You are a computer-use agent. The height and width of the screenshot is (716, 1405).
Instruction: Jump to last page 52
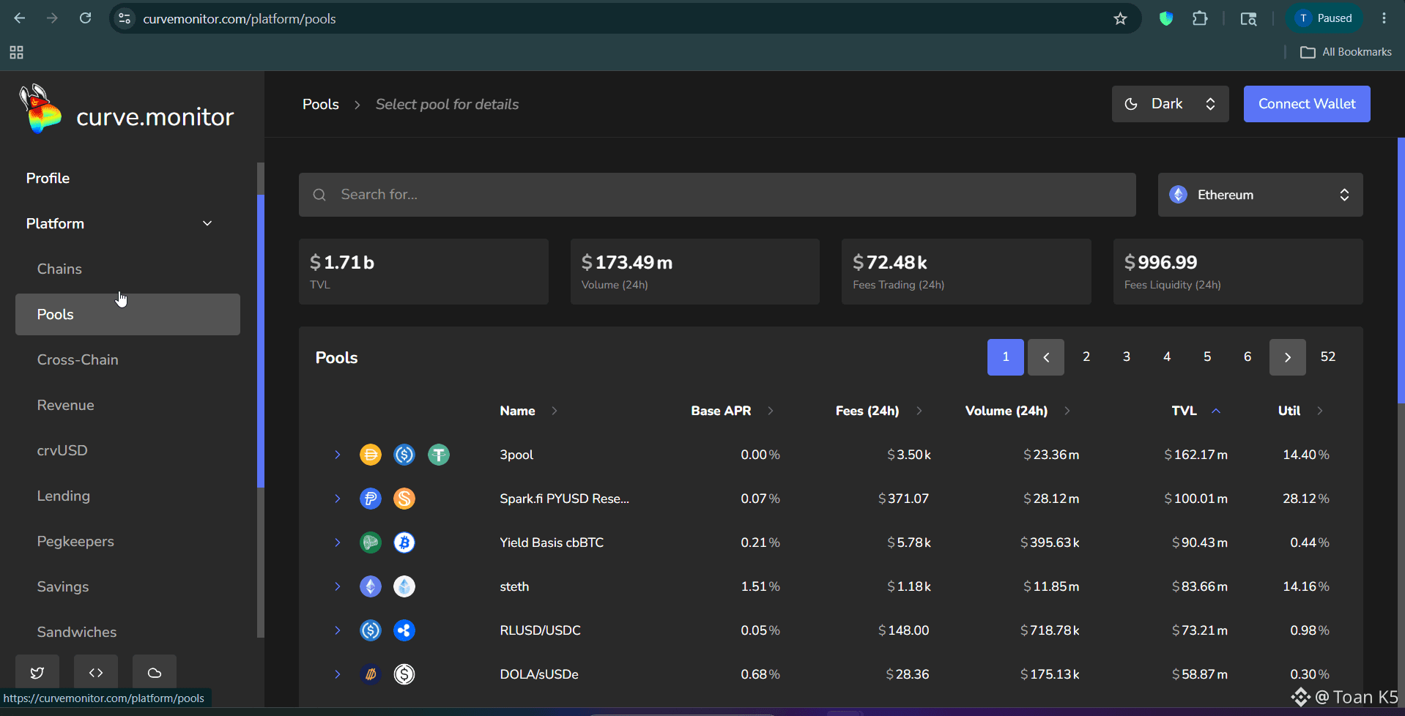1328,357
